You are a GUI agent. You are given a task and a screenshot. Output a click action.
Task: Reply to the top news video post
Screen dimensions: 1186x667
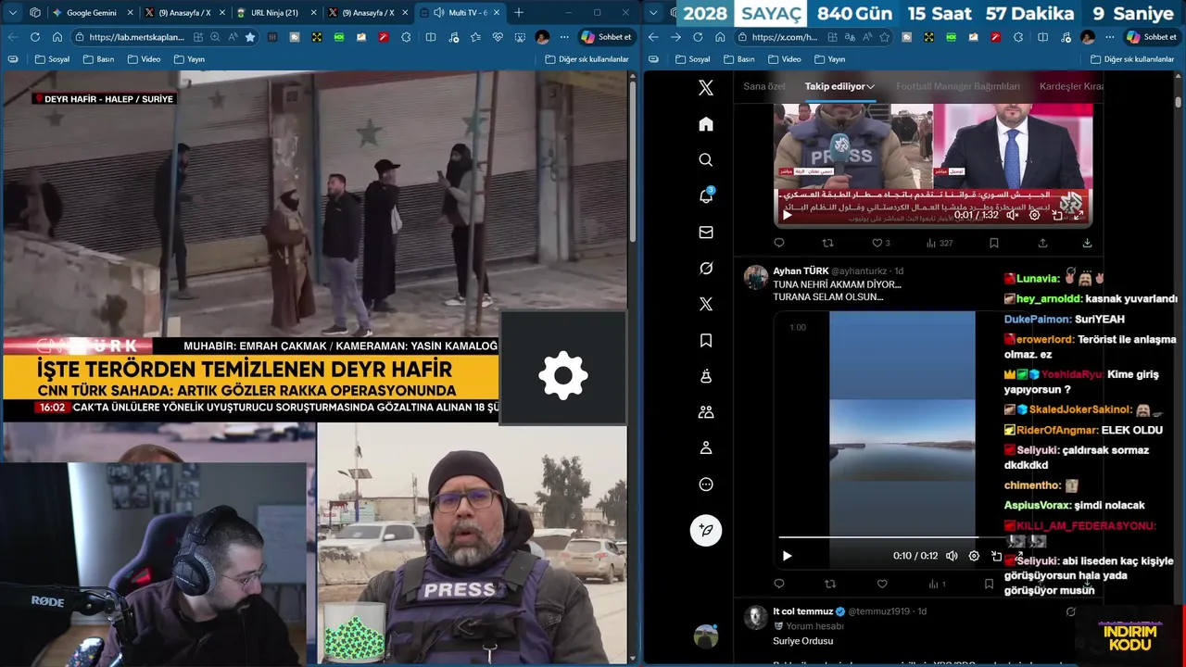pyautogui.click(x=779, y=244)
